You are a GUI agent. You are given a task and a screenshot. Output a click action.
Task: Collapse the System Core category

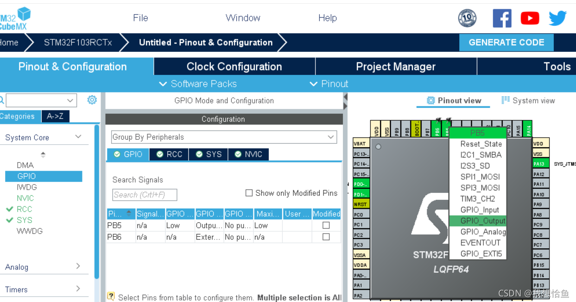coord(78,137)
